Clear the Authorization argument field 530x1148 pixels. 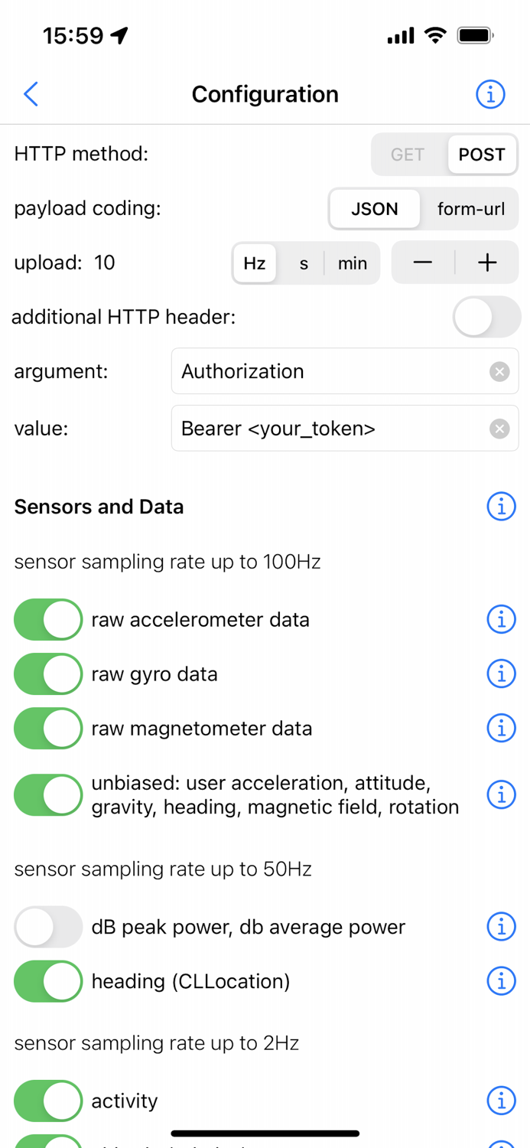point(499,371)
